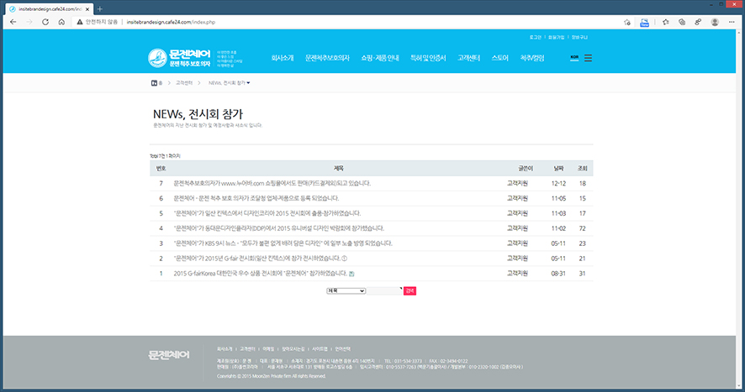Open a new browser tab with plus button
The image size is (745, 392).
[x=100, y=8]
